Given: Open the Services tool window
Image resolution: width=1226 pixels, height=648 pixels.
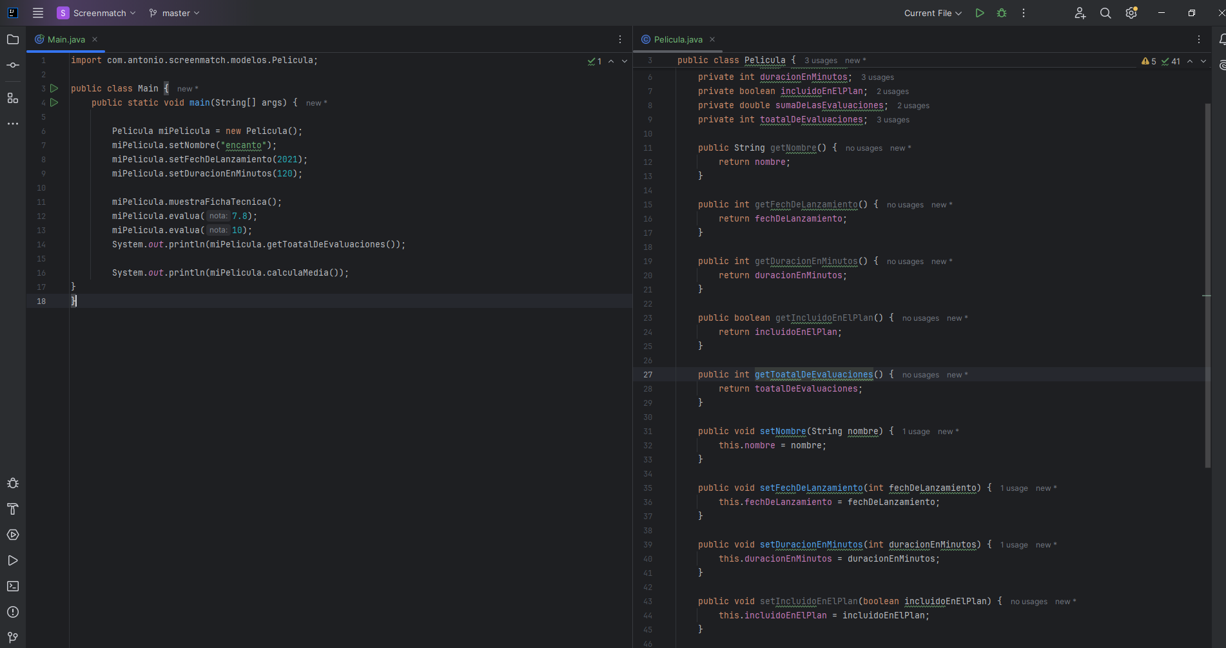Looking at the screenshot, I should click(13, 535).
